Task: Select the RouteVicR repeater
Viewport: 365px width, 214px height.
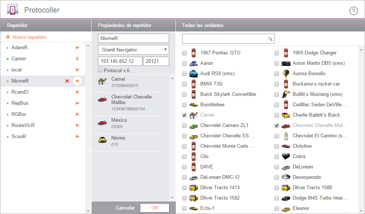Action: pos(23,125)
